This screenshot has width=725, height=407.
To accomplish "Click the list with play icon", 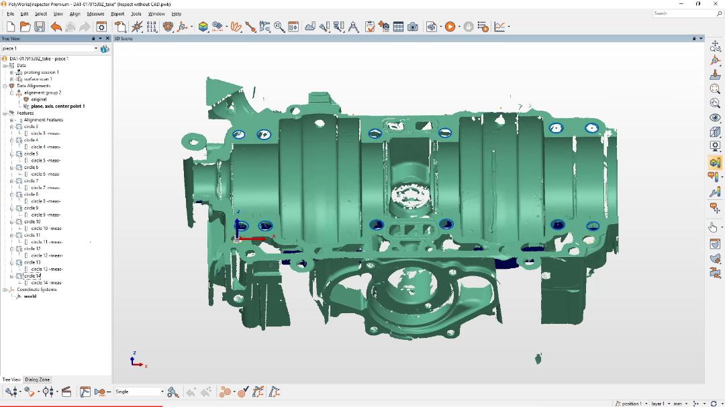I will pyautogui.click(x=483, y=27).
